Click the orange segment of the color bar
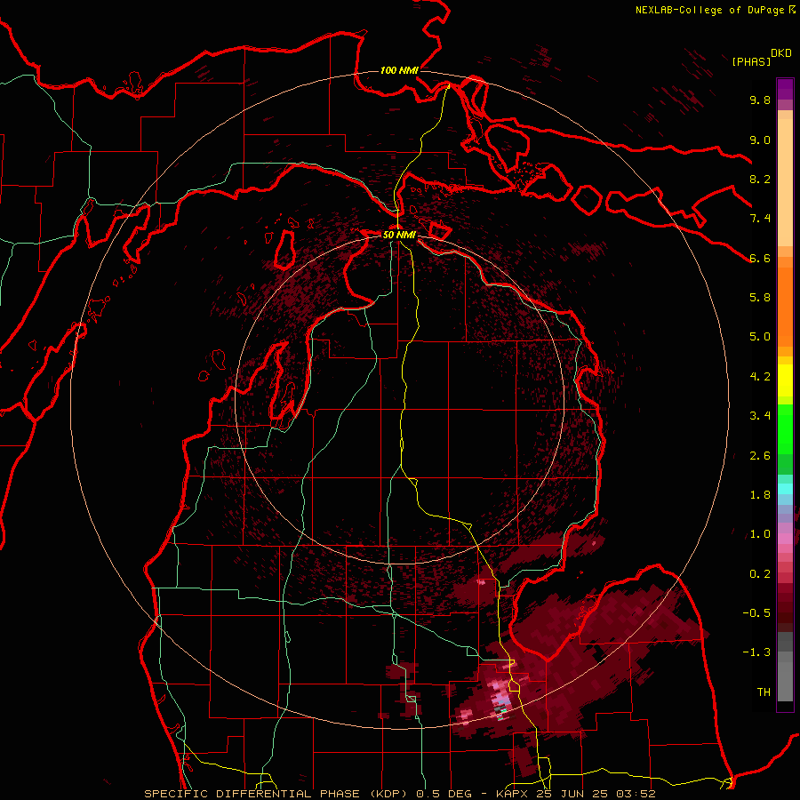800x800 pixels. [x=785, y=306]
